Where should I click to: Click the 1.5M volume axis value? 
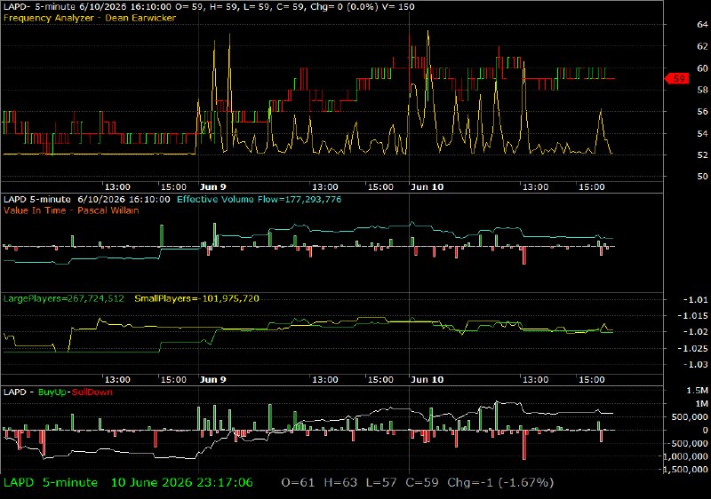(698, 391)
